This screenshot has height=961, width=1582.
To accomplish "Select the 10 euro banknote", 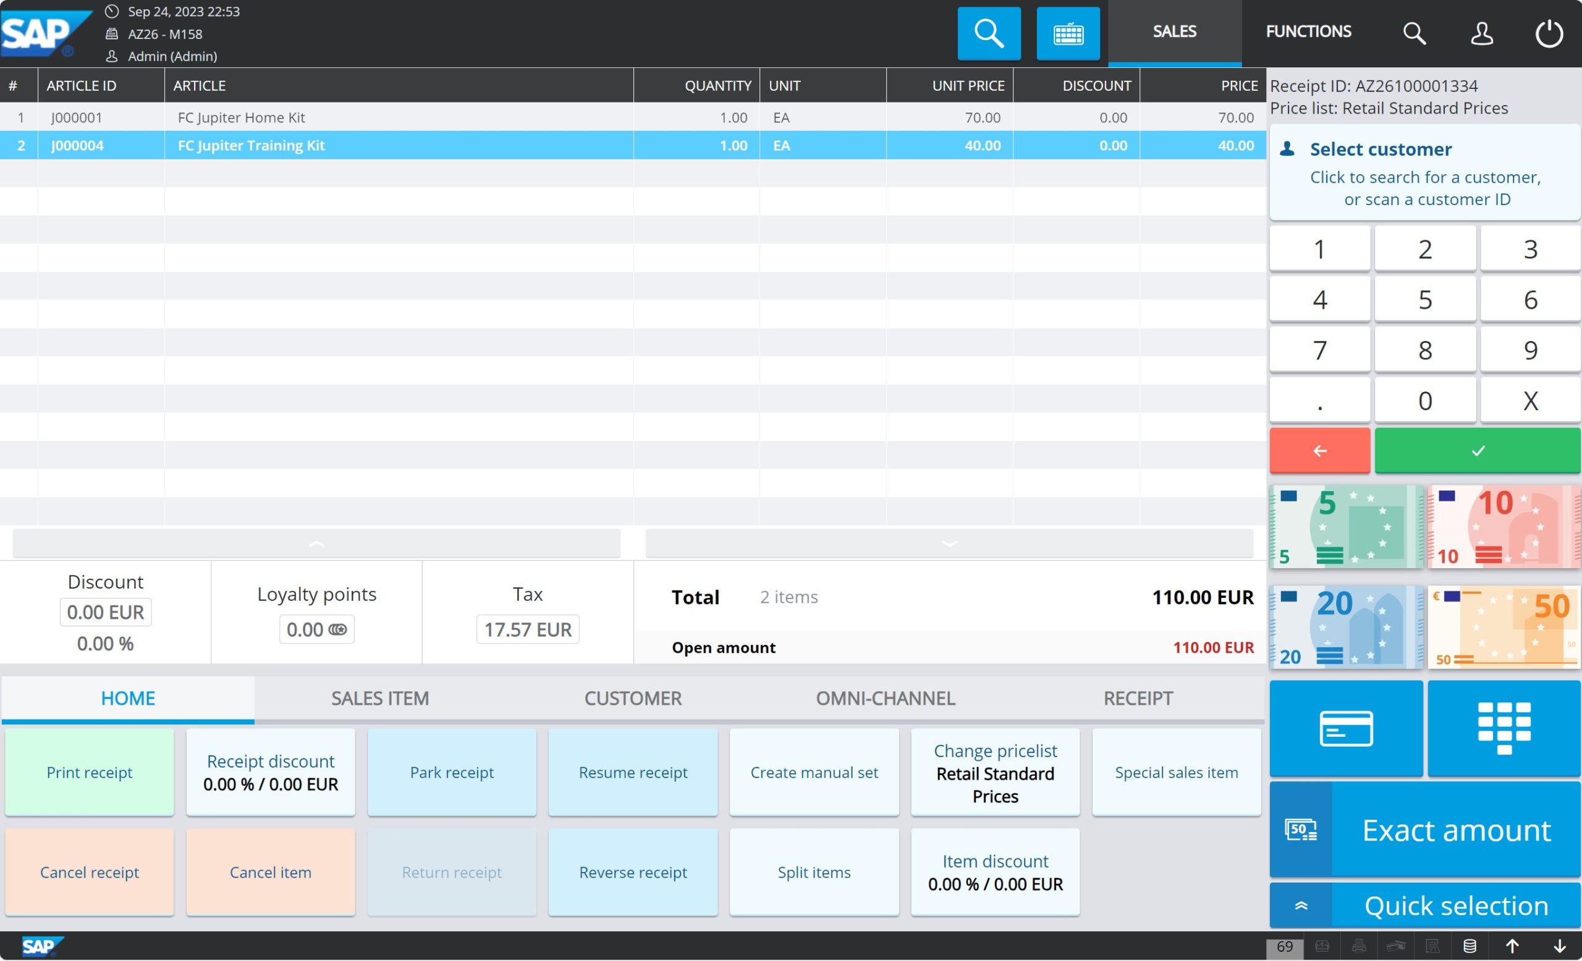I will tap(1504, 527).
